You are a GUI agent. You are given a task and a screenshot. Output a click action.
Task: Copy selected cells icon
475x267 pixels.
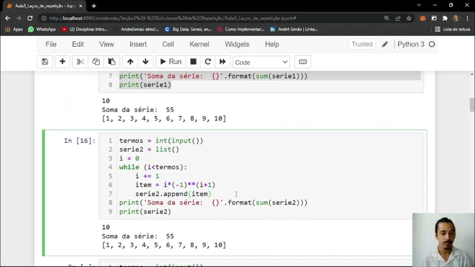click(96, 62)
